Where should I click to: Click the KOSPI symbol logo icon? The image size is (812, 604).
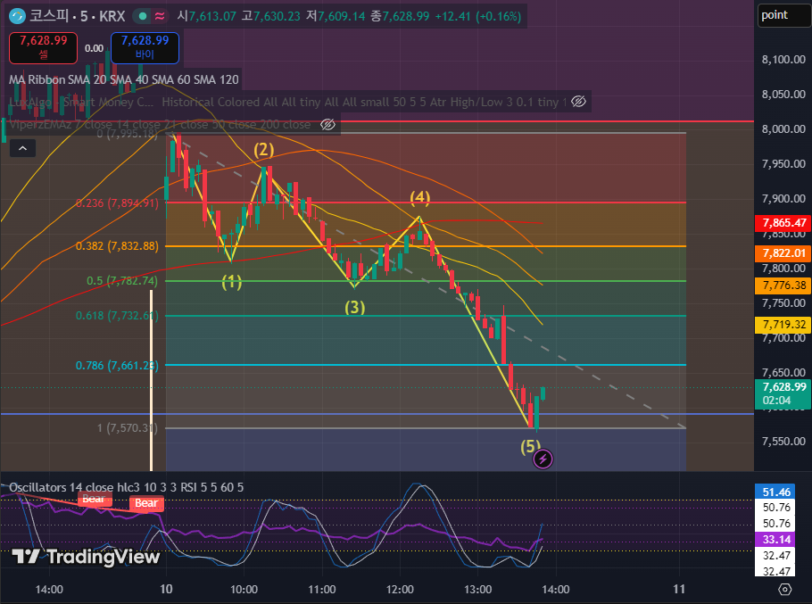tap(18, 16)
